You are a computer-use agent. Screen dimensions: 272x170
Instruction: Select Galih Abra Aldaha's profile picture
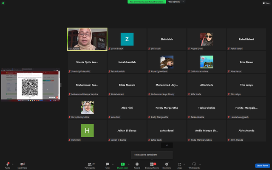207,62
